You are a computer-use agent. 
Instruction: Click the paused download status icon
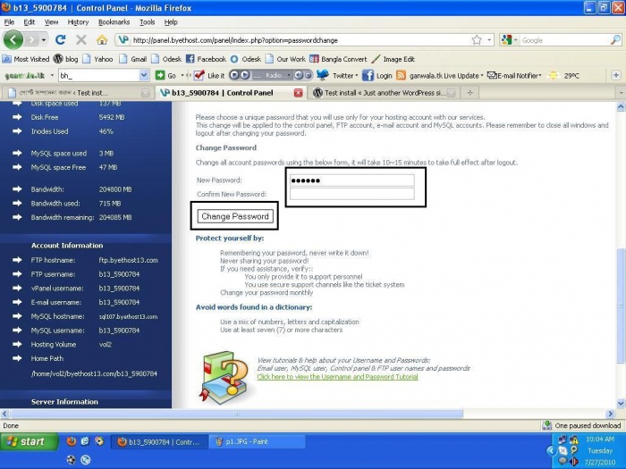pos(547,425)
